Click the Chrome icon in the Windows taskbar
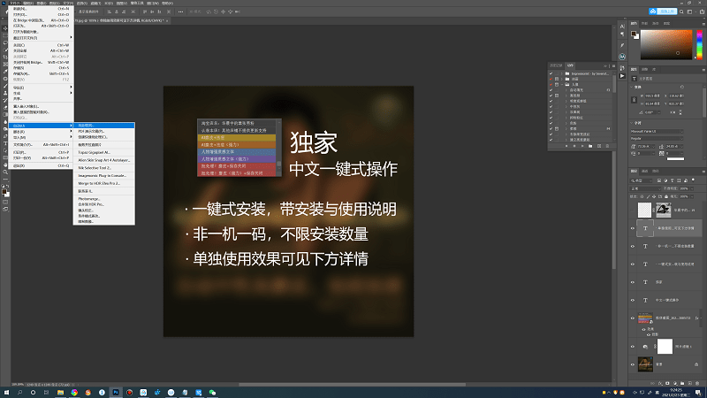The height and width of the screenshot is (398, 707). [x=75, y=391]
